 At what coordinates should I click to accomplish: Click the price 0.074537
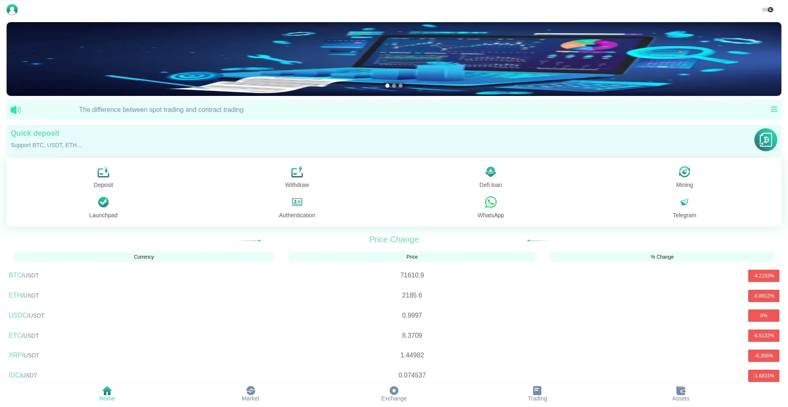tap(412, 375)
